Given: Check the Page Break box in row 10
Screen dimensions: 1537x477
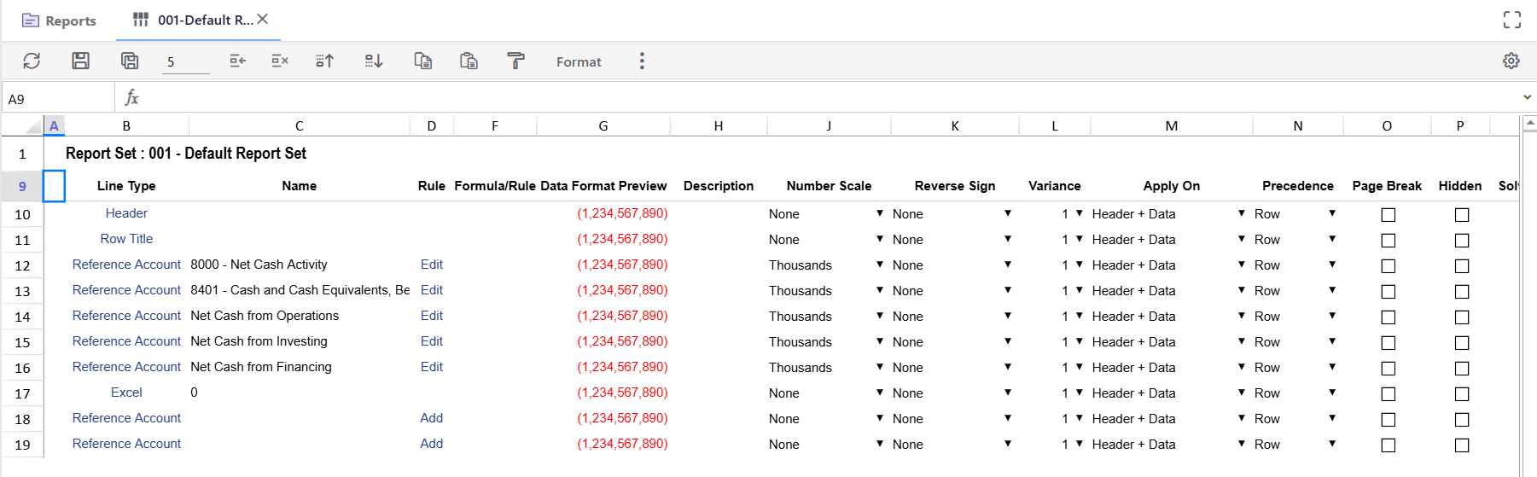Looking at the screenshot, I should point(1388,215).
